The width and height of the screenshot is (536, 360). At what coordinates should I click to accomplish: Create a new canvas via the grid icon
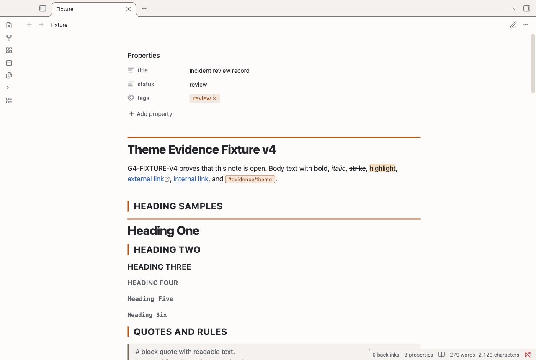point(9,50)
